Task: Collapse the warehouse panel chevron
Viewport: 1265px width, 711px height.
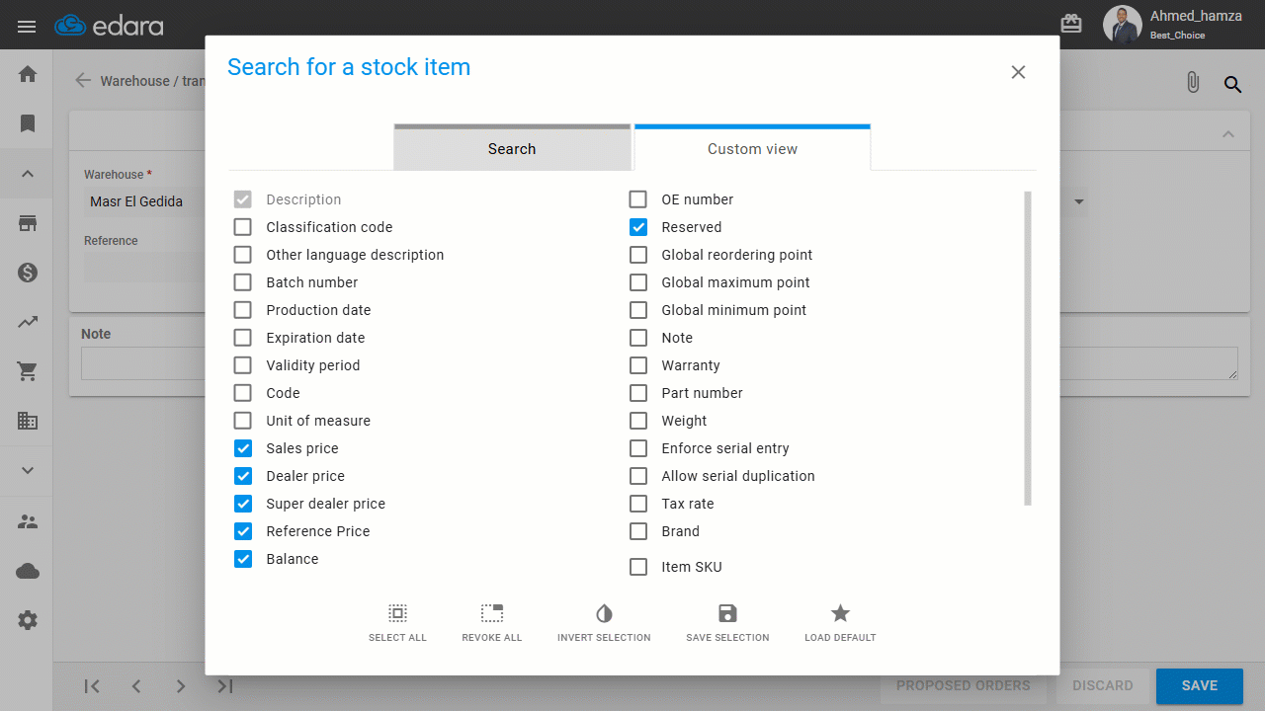Action: click(1228, 134)
